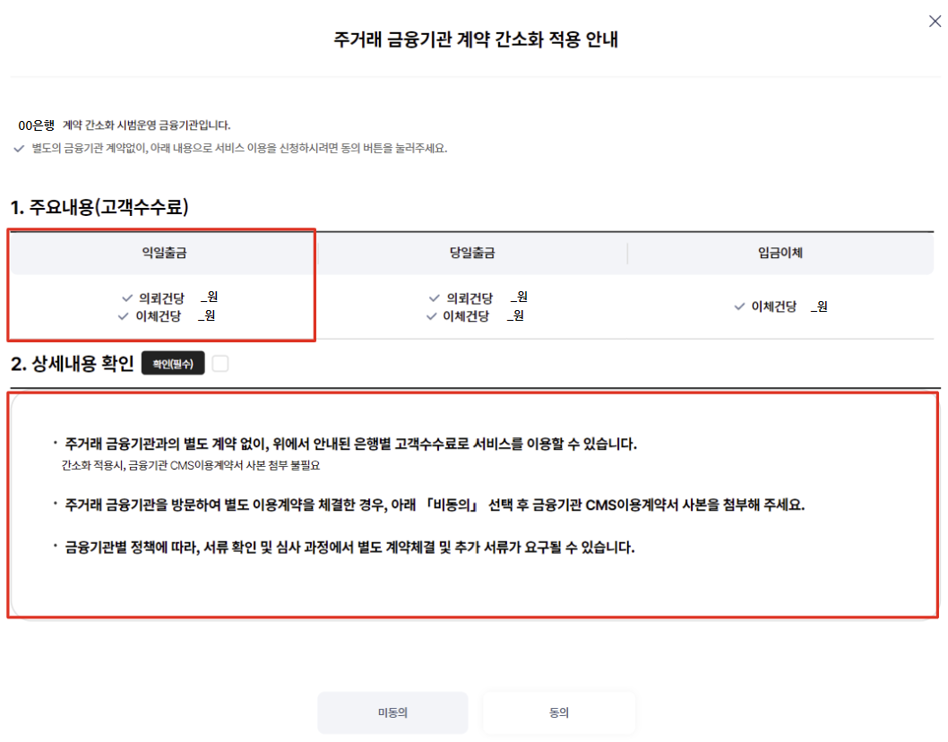Click the text 계약 간소화 시범운영 금융기관입니다
The image size is (948, 742).
tap(146, 125)
